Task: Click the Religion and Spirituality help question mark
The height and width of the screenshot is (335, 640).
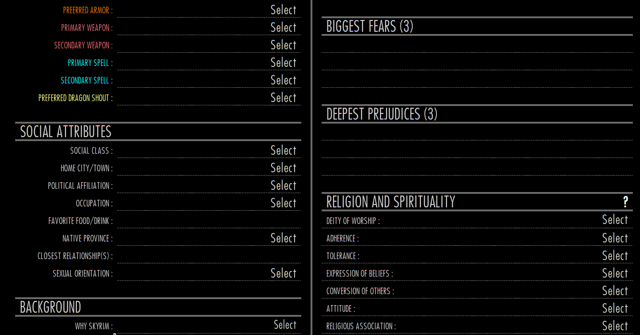Action: 625,202
